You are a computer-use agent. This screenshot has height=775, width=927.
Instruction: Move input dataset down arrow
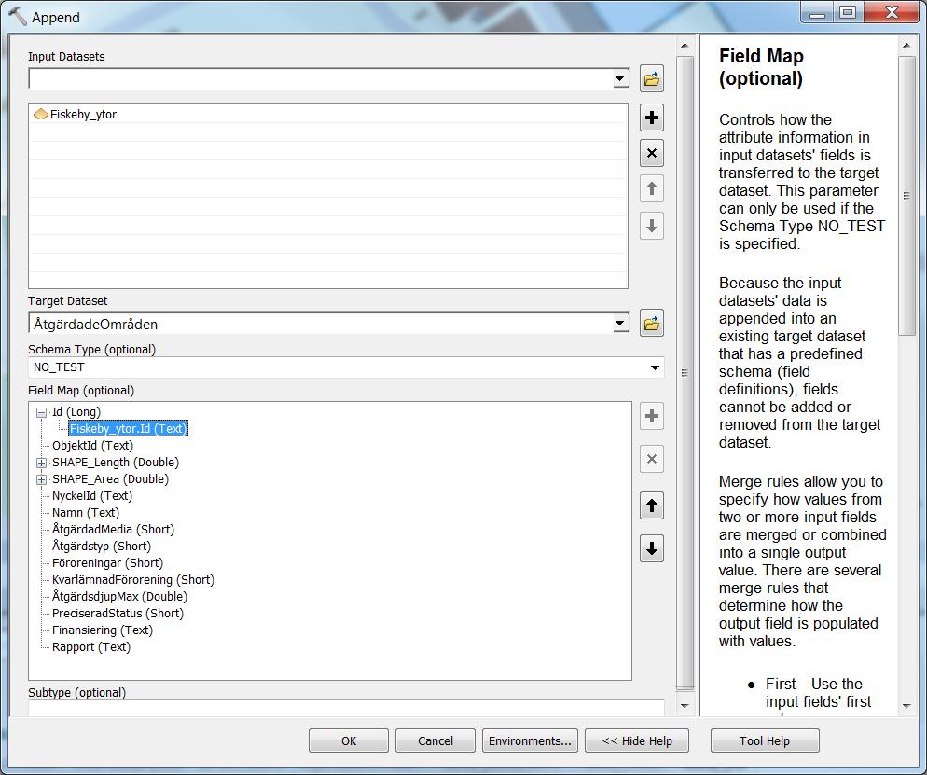(652, 226)
